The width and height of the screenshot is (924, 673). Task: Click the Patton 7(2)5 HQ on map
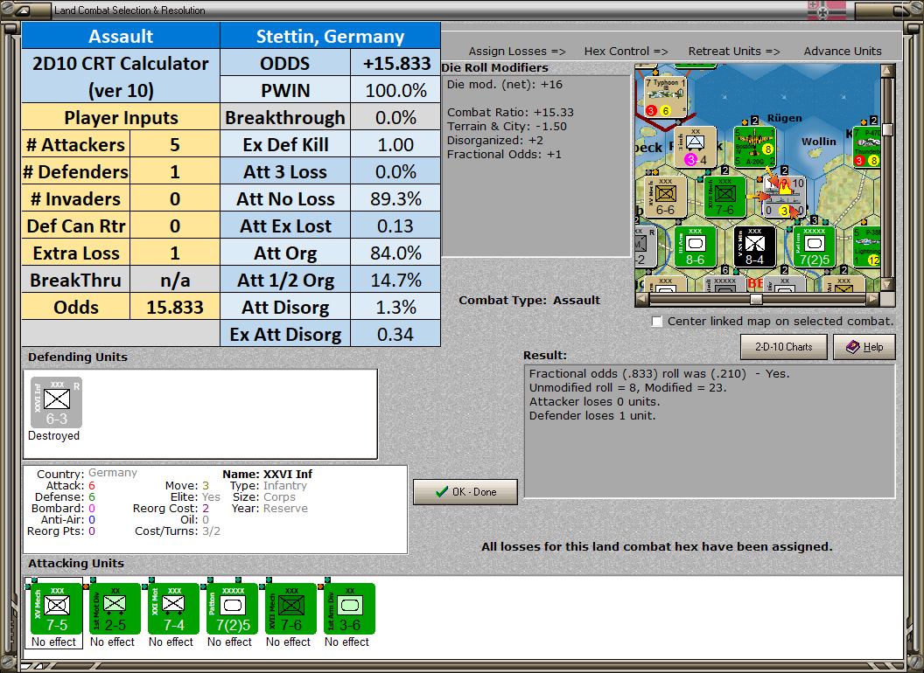click(815, 246)
